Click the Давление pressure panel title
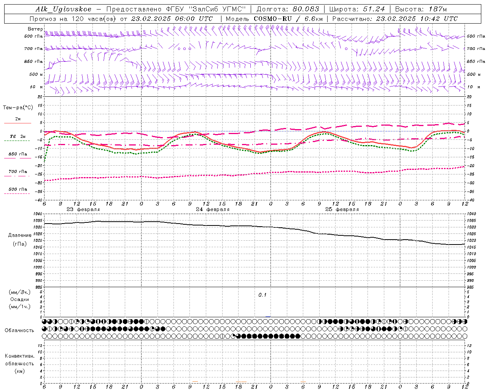The image size is (487, 390). tap(20, 235)
